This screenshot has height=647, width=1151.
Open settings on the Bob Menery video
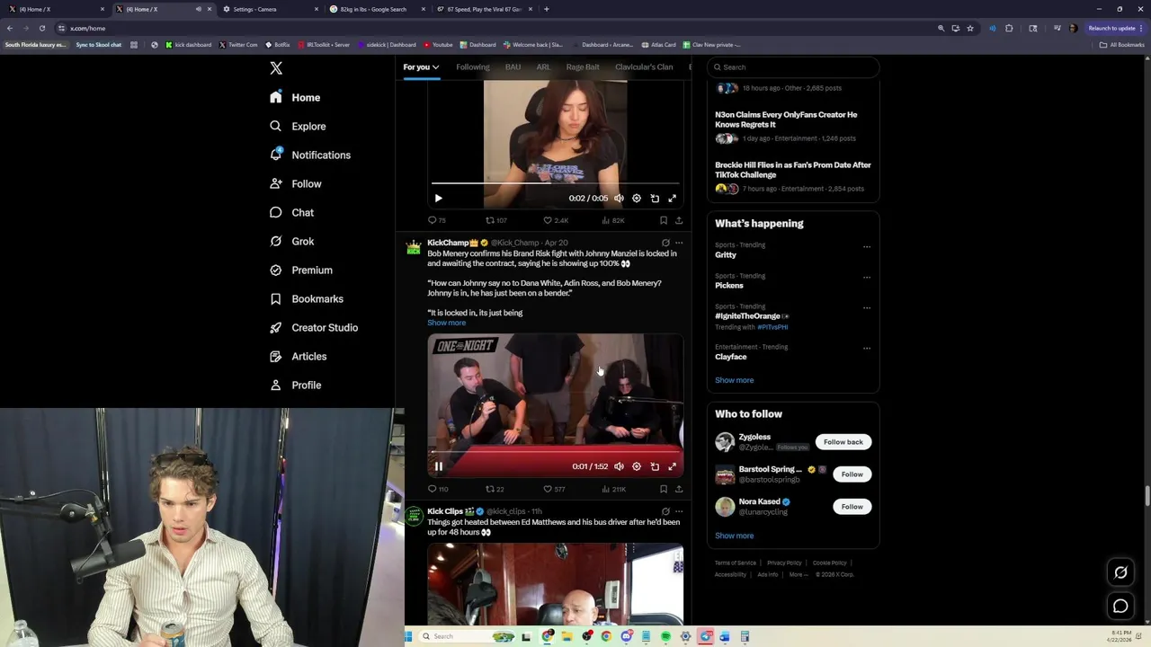click(x=637, y=466)
